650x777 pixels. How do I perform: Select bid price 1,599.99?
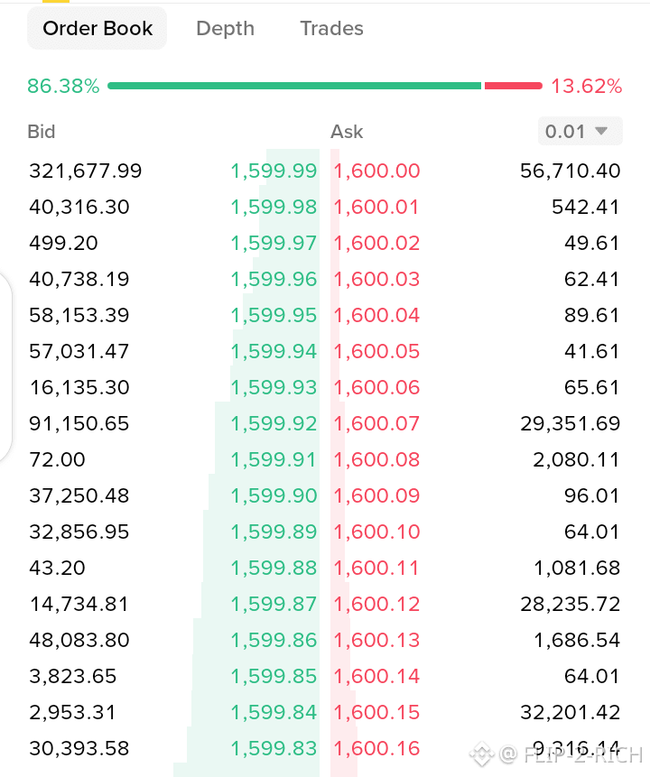(x=274, y=171)
